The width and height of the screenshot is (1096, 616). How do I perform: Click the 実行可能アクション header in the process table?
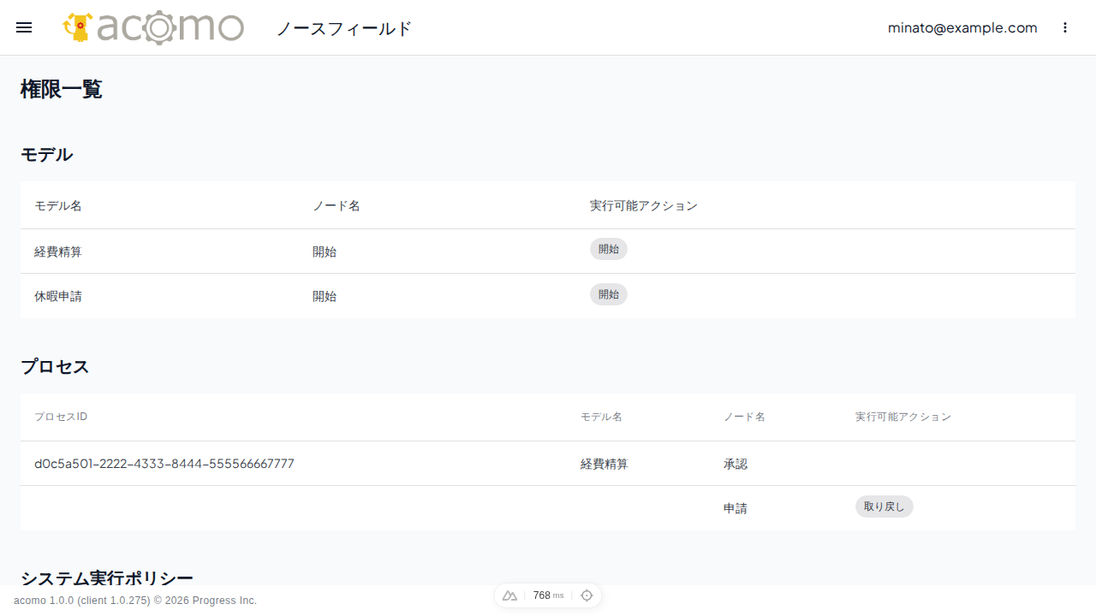pyautogui.click(x=903, y=417)
